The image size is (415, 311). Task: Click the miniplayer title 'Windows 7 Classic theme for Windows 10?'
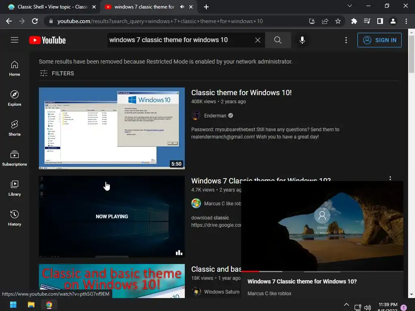click(302, 281)
